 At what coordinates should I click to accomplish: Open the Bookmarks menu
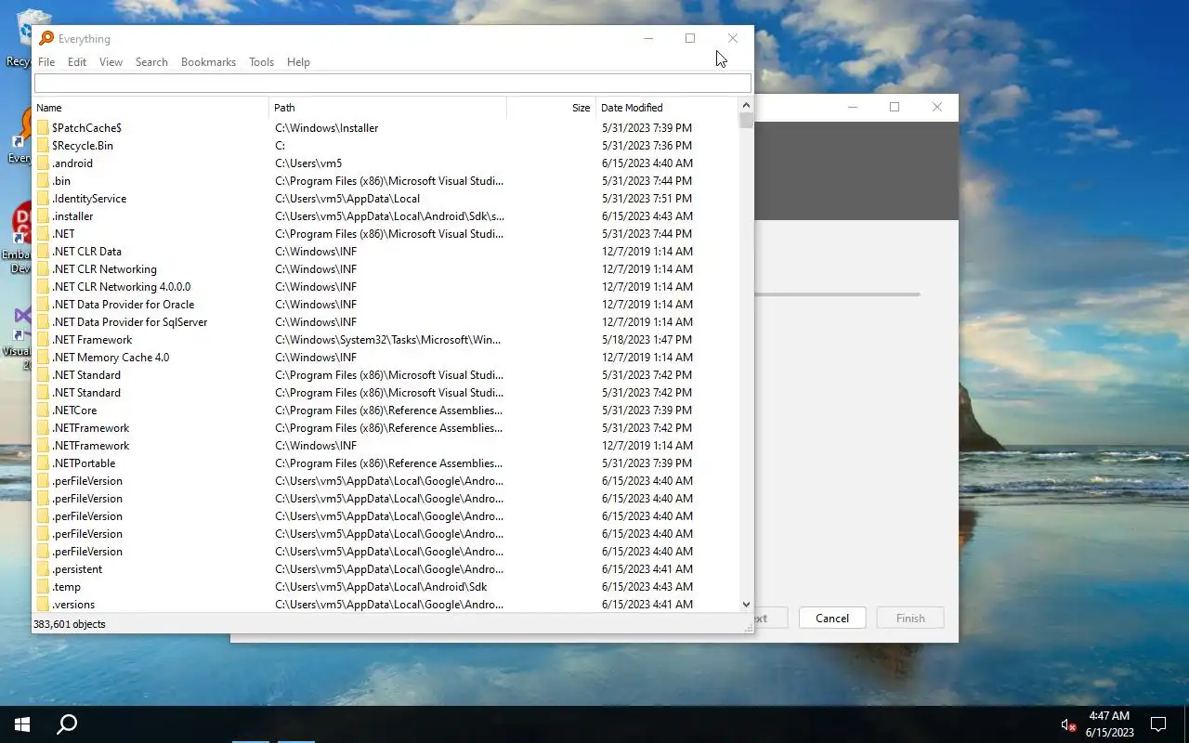pos(208,62)
